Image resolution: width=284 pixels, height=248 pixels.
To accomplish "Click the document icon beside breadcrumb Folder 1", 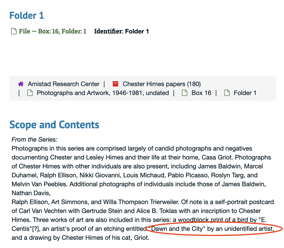I will (227, 93).
